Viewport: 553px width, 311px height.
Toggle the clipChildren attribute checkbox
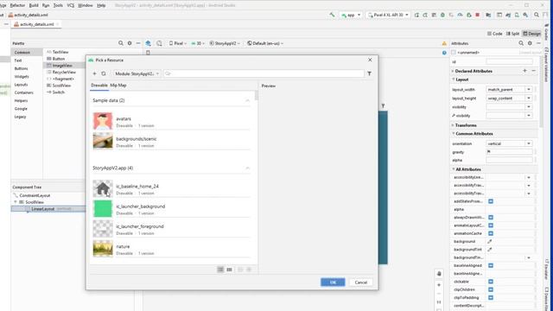point(491,289)
